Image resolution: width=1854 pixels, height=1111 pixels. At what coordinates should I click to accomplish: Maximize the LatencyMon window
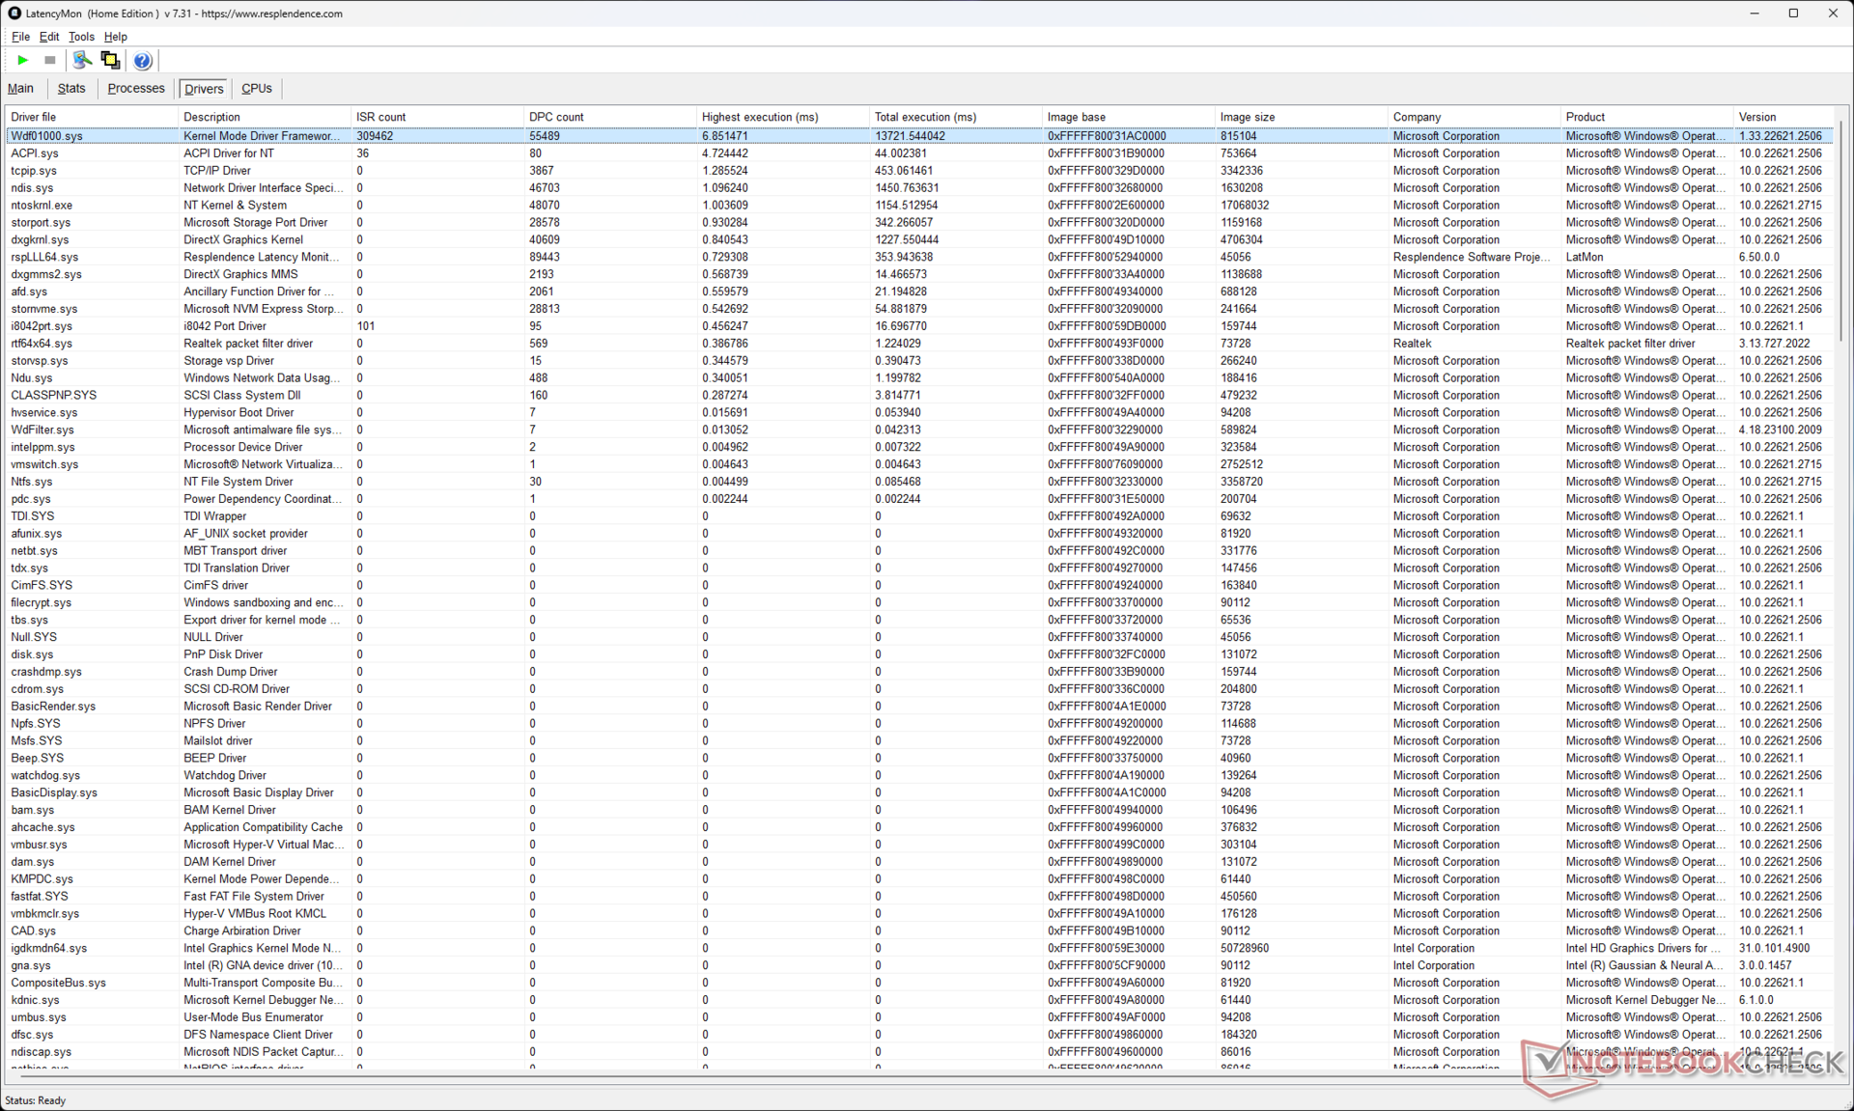point(1793,14)
